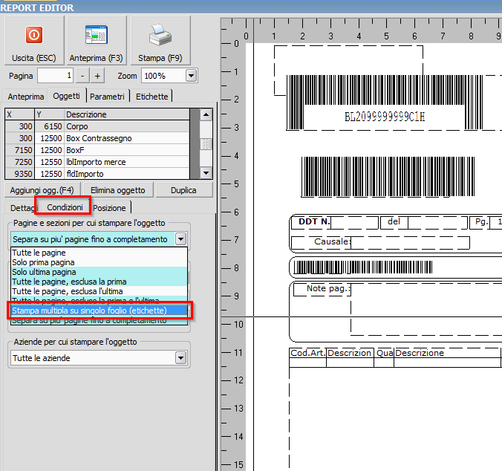502x471 pixels.
Task: Choose 'Solo ultima pagina' option
Action: (99, 272)
